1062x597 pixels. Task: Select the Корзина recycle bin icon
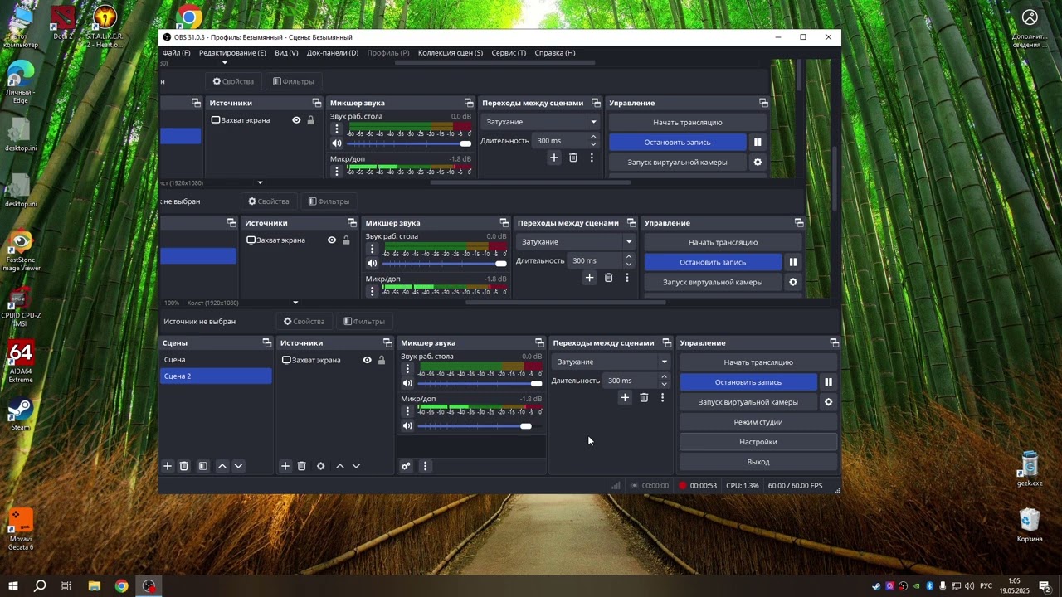tap(1030, 525)
